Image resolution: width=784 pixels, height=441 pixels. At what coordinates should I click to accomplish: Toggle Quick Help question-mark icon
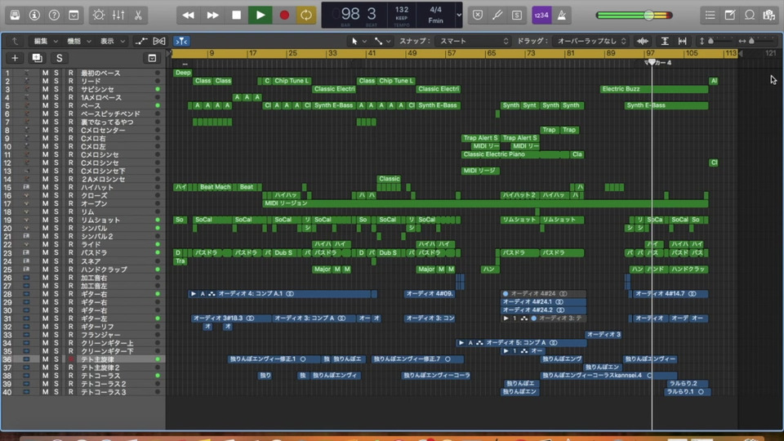(x=54, y=15)
